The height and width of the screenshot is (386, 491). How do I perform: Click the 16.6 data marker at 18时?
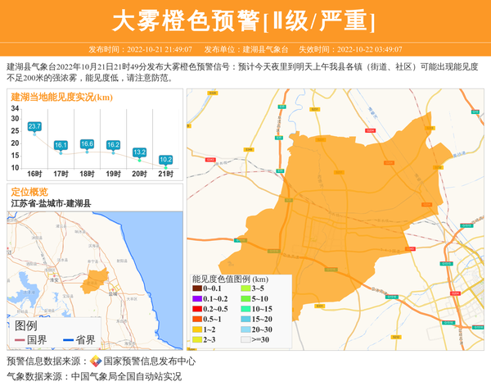click(x=87, y=144)
